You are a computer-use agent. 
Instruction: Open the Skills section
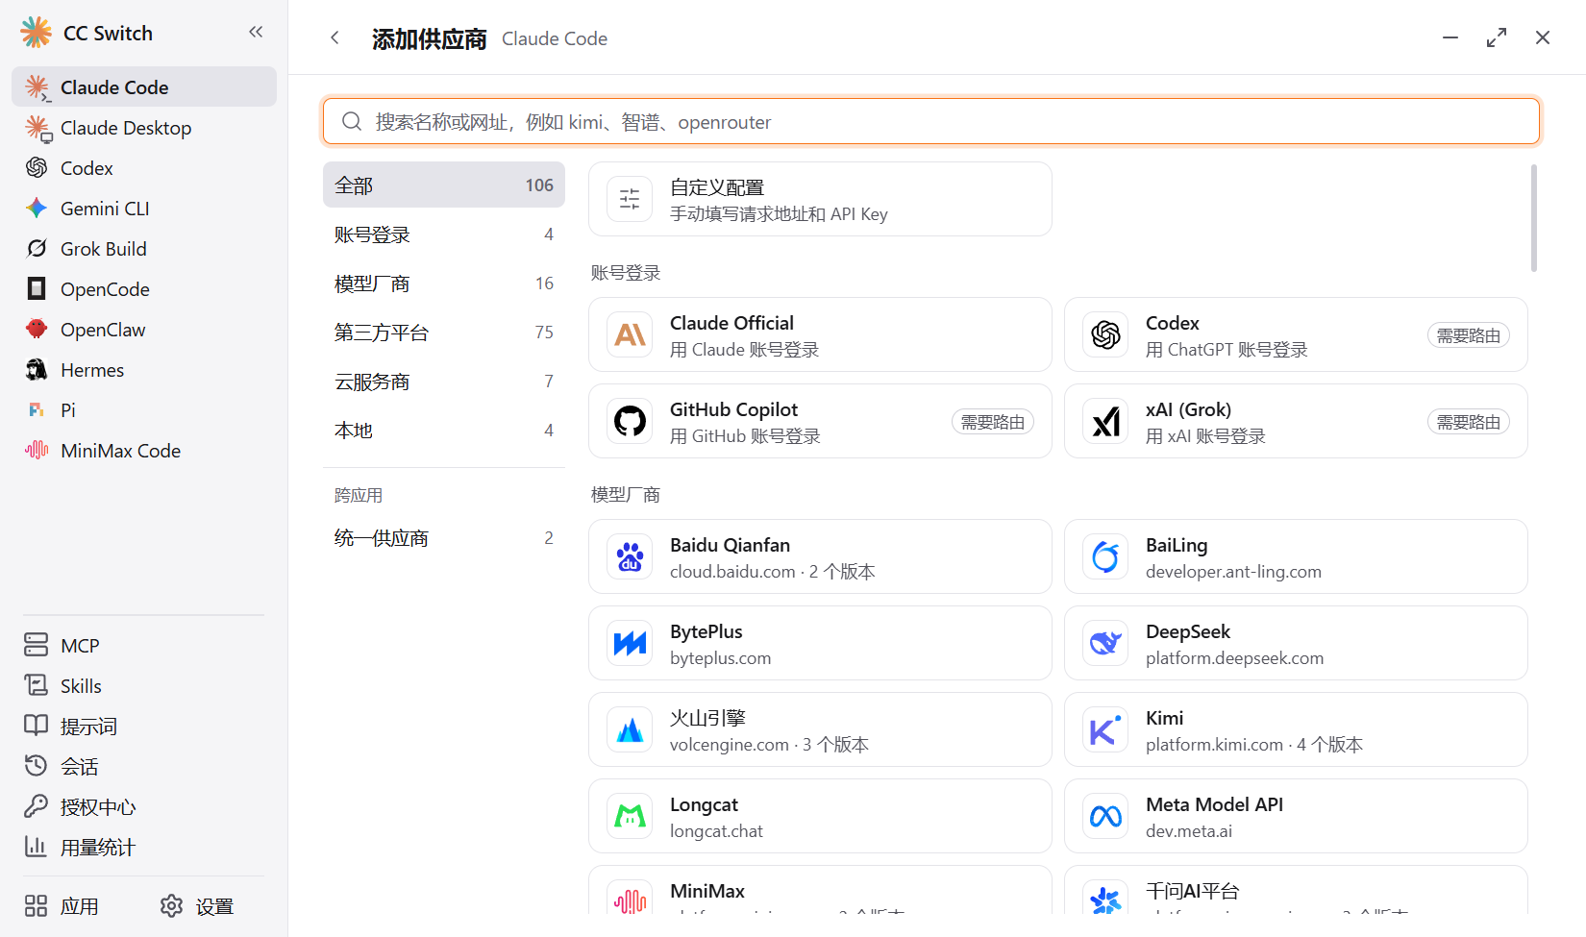[144, 686]
